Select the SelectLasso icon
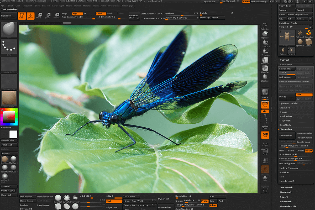The image size is (315, 210). 265,25
